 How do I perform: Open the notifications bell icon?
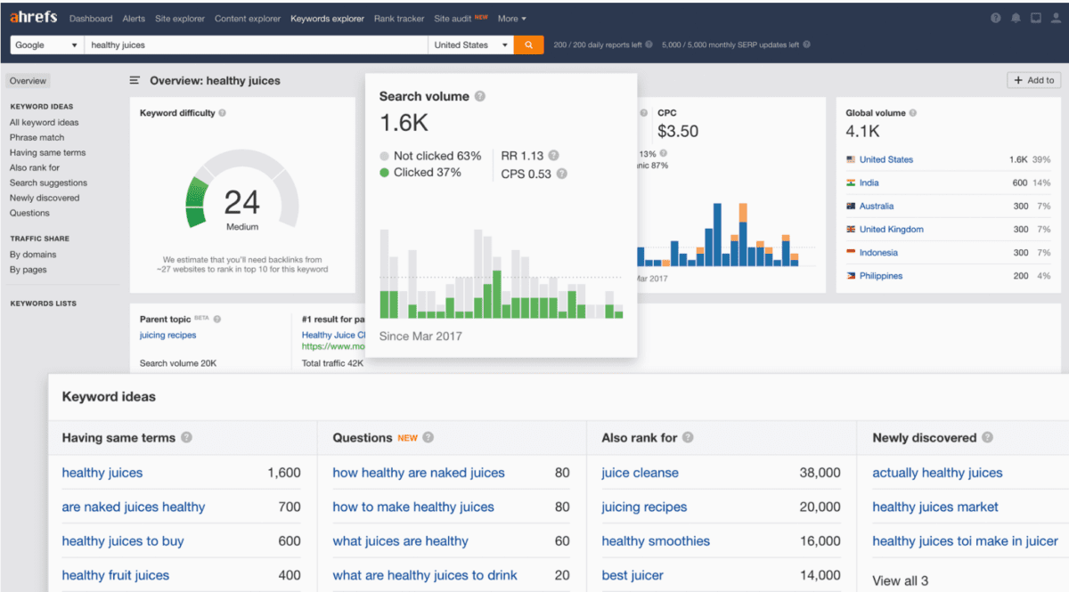pyautogui.click(x=1016, y=17)
